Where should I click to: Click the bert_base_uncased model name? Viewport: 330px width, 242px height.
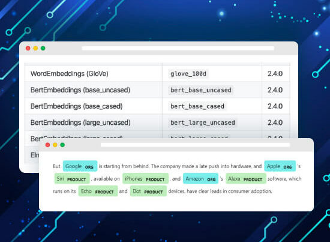(201, 90)
